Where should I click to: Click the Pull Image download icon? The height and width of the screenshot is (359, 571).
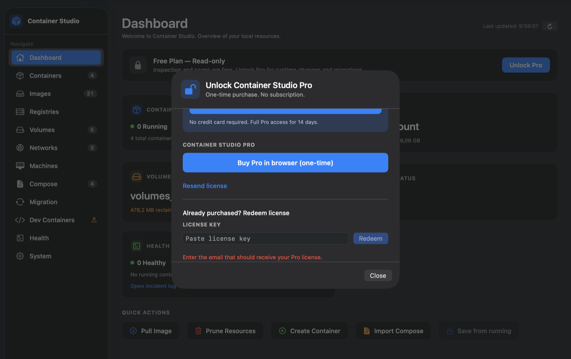[x=133, y=331]
